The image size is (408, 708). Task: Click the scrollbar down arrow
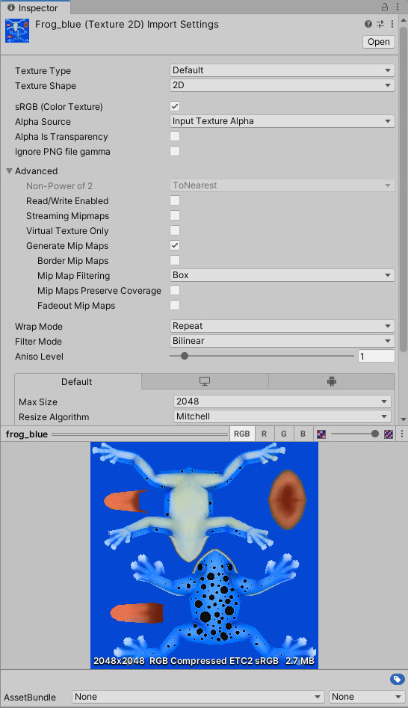point(404,420)
